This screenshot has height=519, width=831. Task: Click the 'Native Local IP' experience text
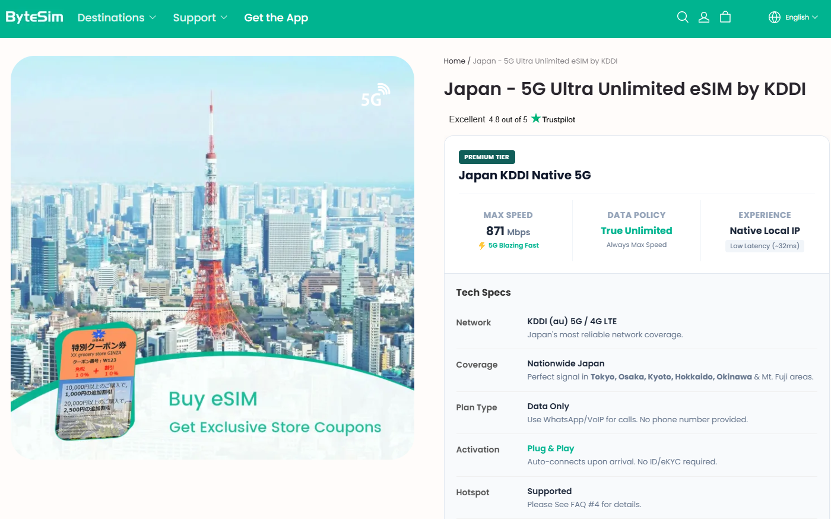[765, 230]
